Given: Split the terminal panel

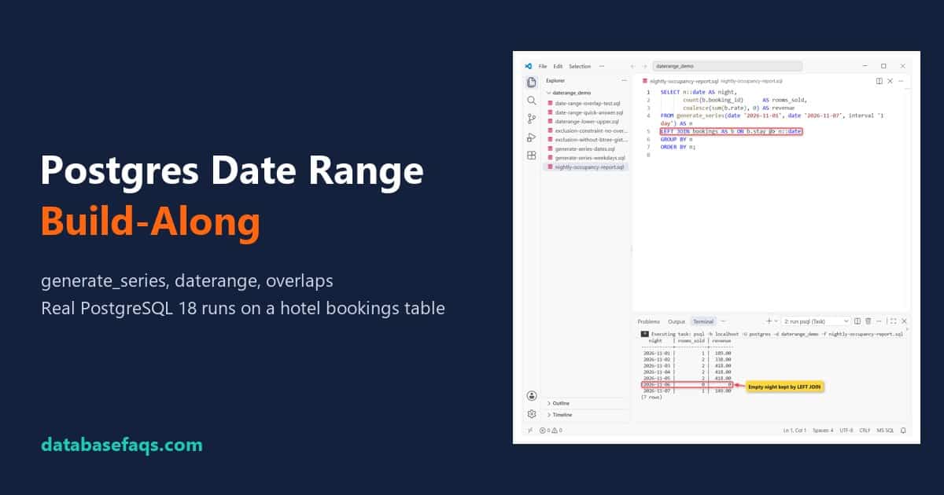Looking at the screenshot, I should coord(857,321).
